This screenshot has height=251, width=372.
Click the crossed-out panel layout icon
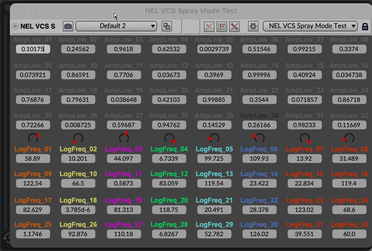[x=222, y=26]
